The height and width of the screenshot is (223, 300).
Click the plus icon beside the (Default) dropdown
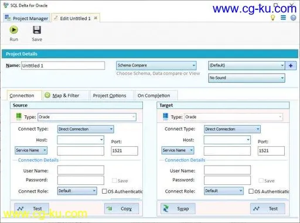[x=291, y=66]
